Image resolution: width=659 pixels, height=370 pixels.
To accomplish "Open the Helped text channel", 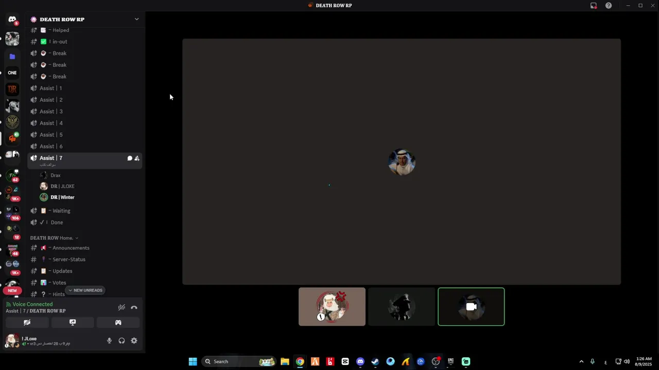I will pyautogui.click(x=84, y=30).
